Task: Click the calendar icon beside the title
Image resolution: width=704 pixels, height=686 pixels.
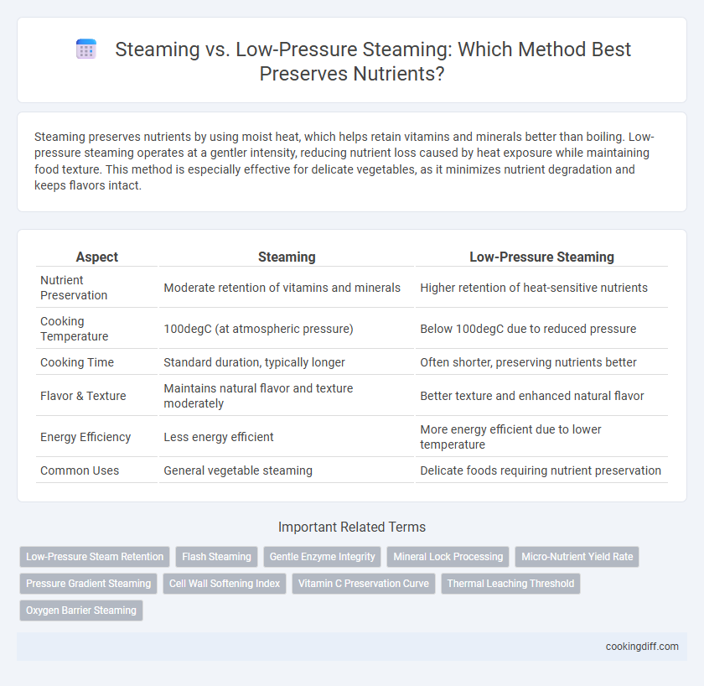Action: 86,49
